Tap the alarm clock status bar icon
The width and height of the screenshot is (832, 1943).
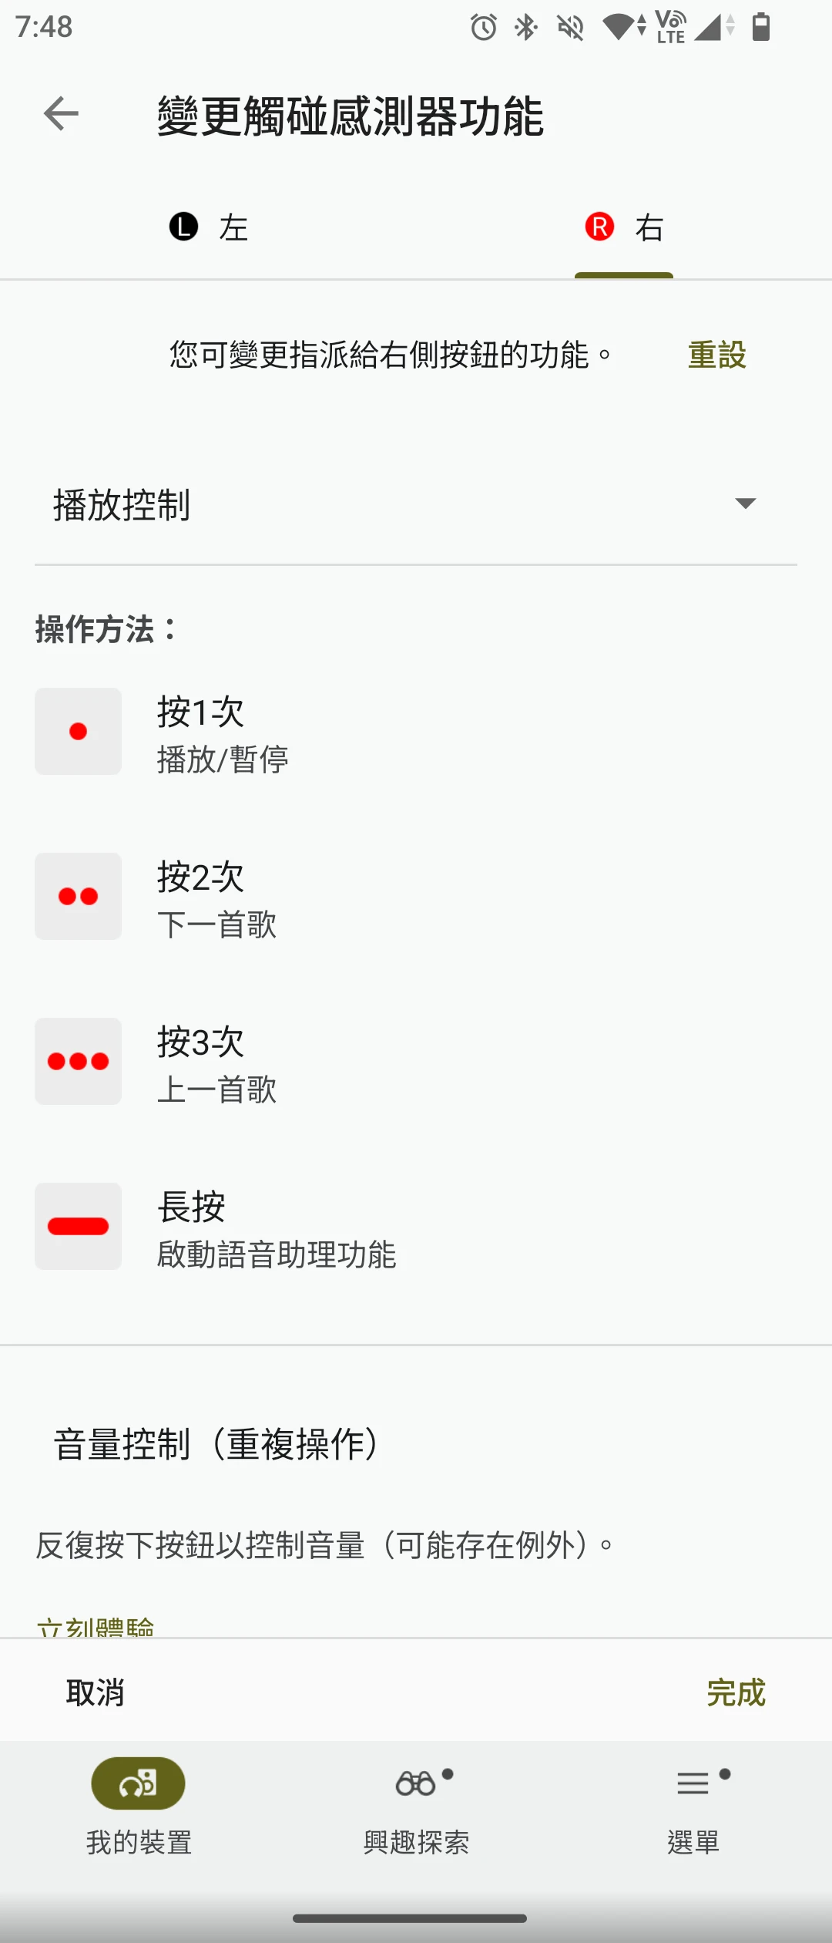point(484,28)
